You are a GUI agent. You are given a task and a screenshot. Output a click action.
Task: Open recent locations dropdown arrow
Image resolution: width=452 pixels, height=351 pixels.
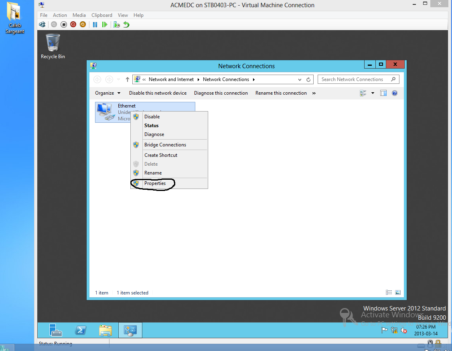pyautogui.click(x=118, y=79)
